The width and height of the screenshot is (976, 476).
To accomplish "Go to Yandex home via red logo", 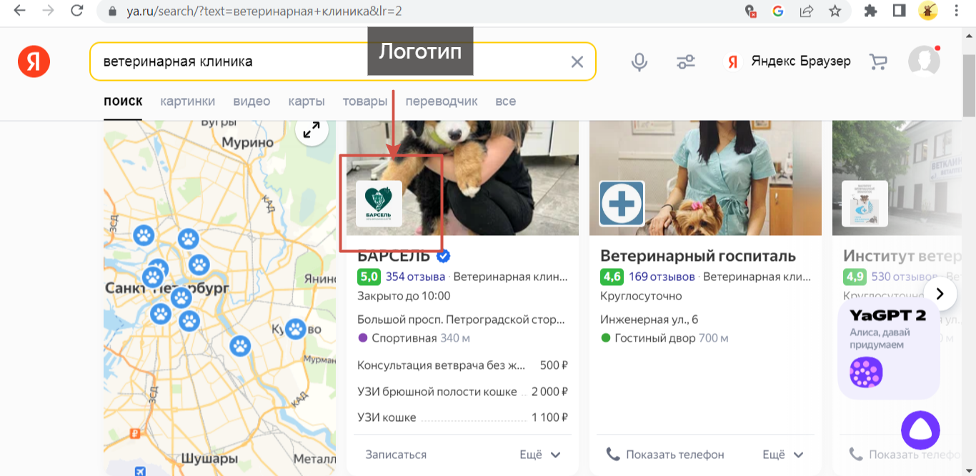I will [34, 61].
